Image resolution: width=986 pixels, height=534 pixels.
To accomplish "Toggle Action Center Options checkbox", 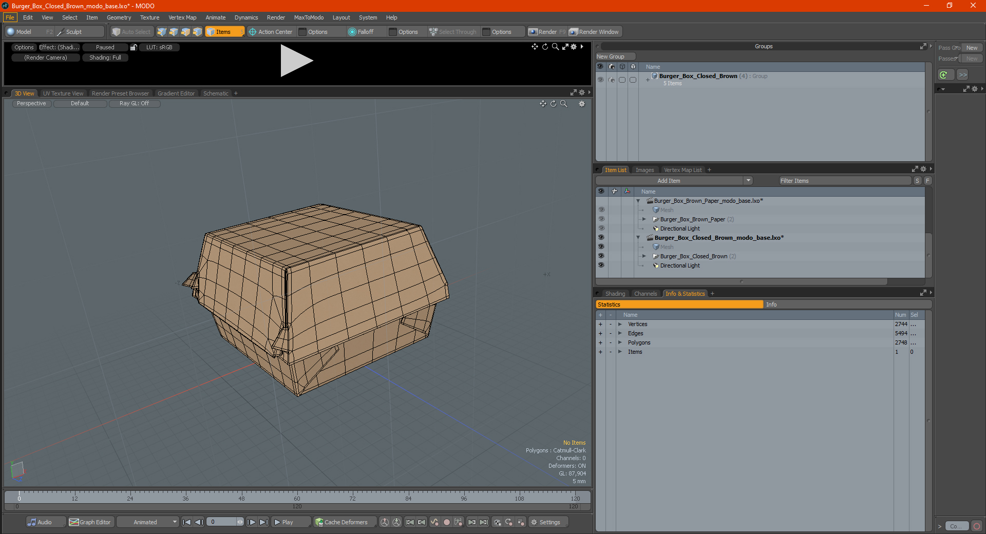I will tap(302, 32).
